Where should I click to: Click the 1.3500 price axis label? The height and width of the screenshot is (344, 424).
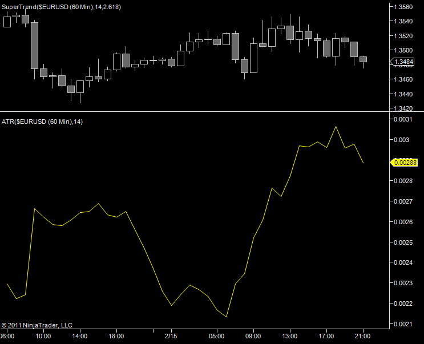click(403, 50)
